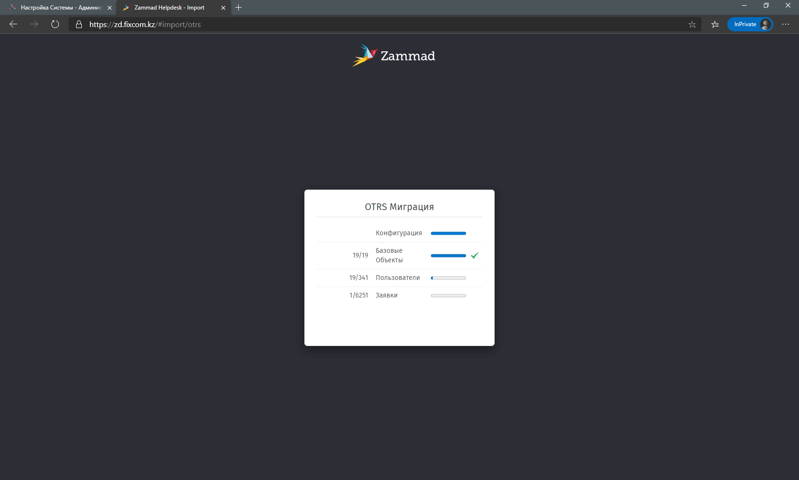The height and width of the screenshot is (480, 799).
Task: Minimize the browser window
Action: 744,5
